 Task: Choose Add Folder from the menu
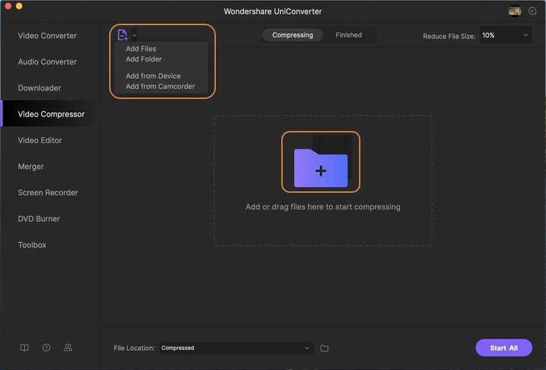[x=143, y=59]
